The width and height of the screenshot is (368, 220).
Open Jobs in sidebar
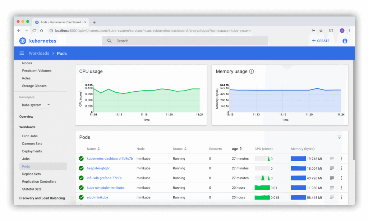(26, 159)
